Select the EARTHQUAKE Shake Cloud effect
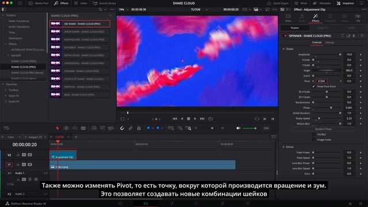 (x=80, y=40)
